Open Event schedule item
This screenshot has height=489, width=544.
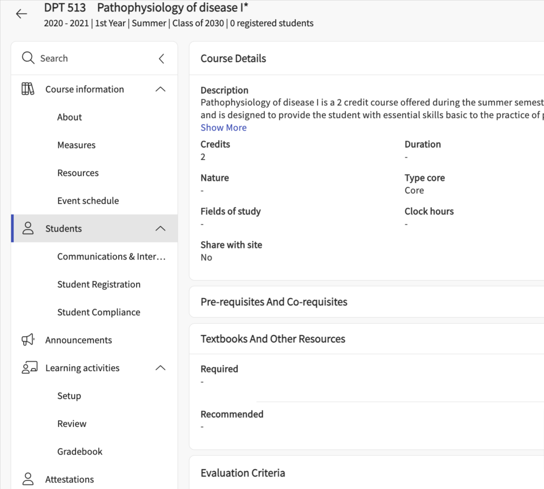tap(88, 201)
